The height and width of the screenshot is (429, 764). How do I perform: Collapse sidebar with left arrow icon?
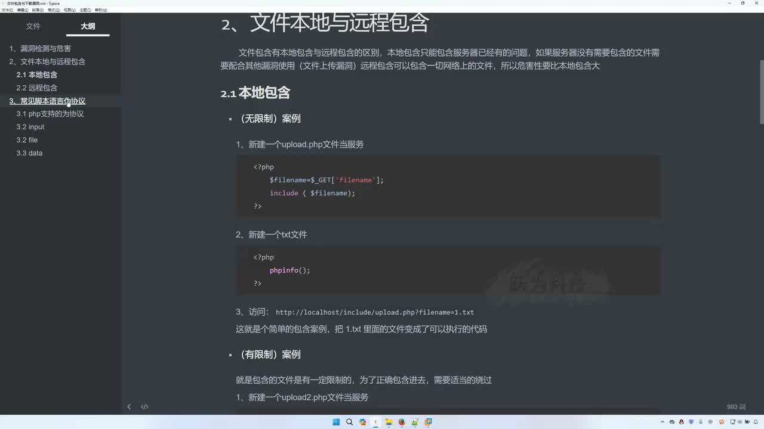pyautogui.click(x=129, y=407)
